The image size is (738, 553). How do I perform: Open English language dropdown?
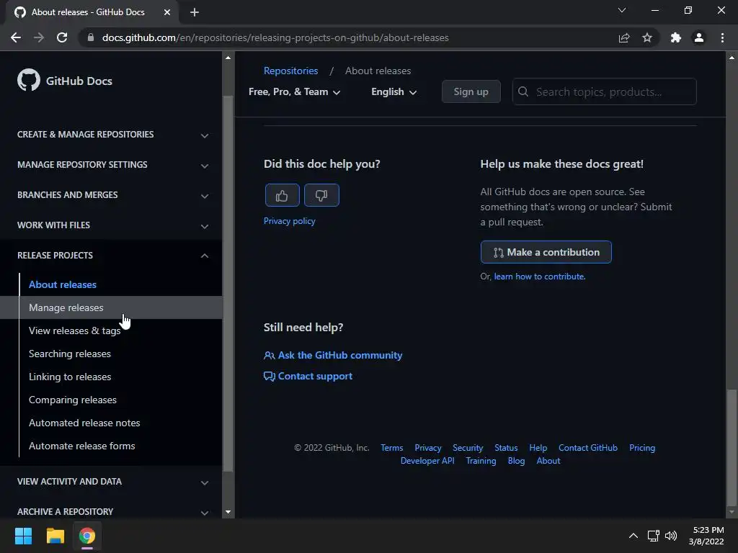394,91
